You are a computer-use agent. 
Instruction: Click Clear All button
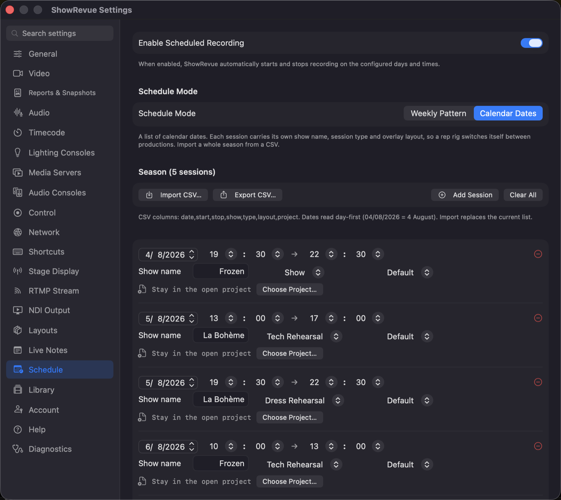pyautogui.click(x=523, y=195)
